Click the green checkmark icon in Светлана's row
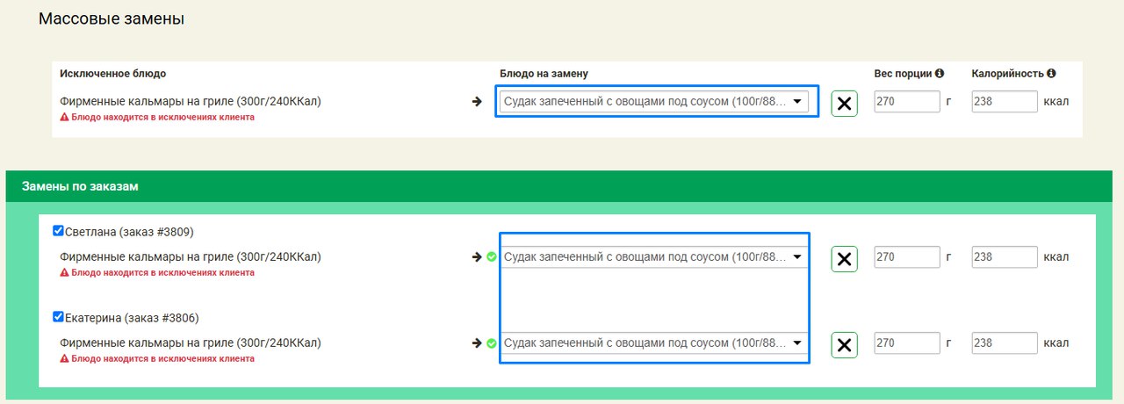Screen dimensions: 1124x404 point(492,257)
